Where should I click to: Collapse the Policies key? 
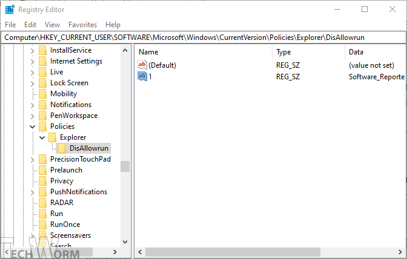point(33,127)
